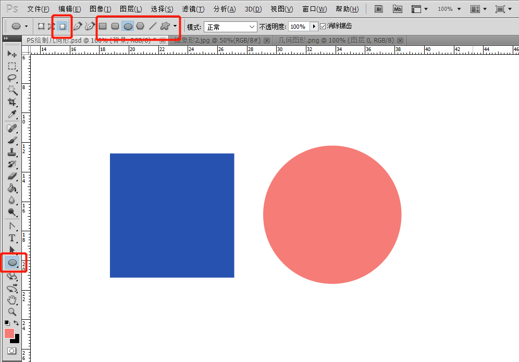Choose Custom Shape in options bar
The width and height of the screenshot is (519, 362).
tap(165, 26)
